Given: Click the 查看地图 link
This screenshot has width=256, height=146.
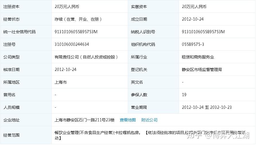Looking at the screenshot, I should (x=128, y=120).
